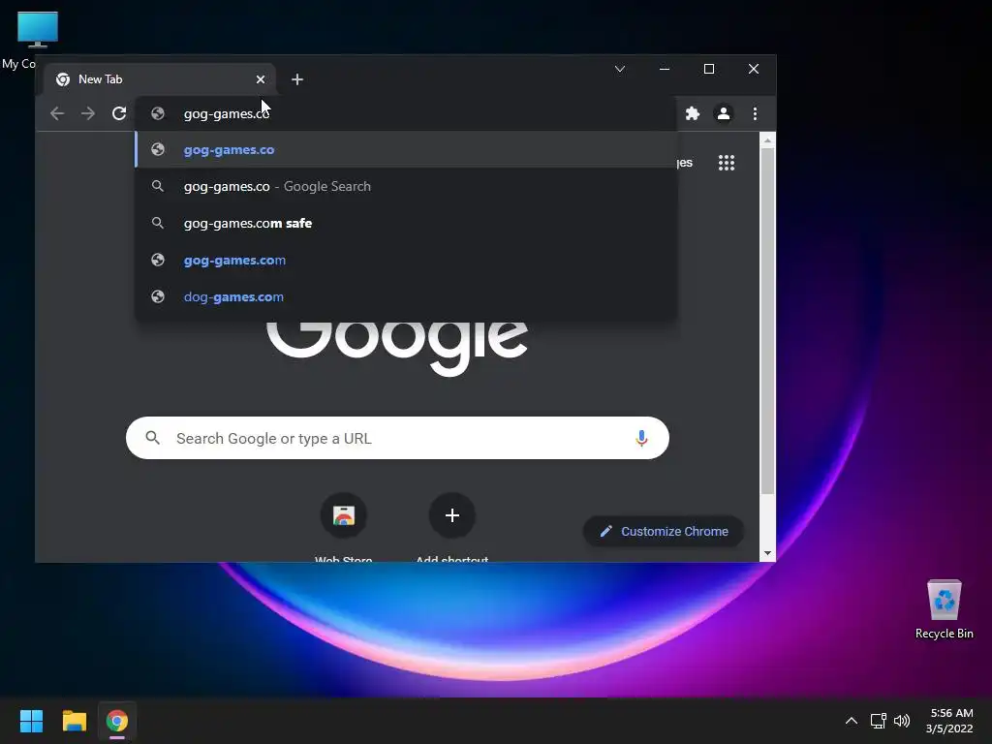Click the page scrollbar thumb

pos(767,322)
